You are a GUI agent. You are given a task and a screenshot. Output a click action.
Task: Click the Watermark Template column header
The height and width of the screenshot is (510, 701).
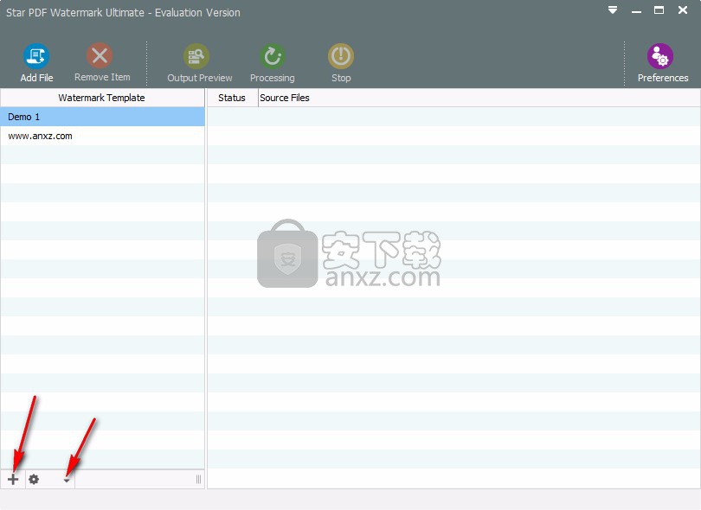click(x=102, y=98)
